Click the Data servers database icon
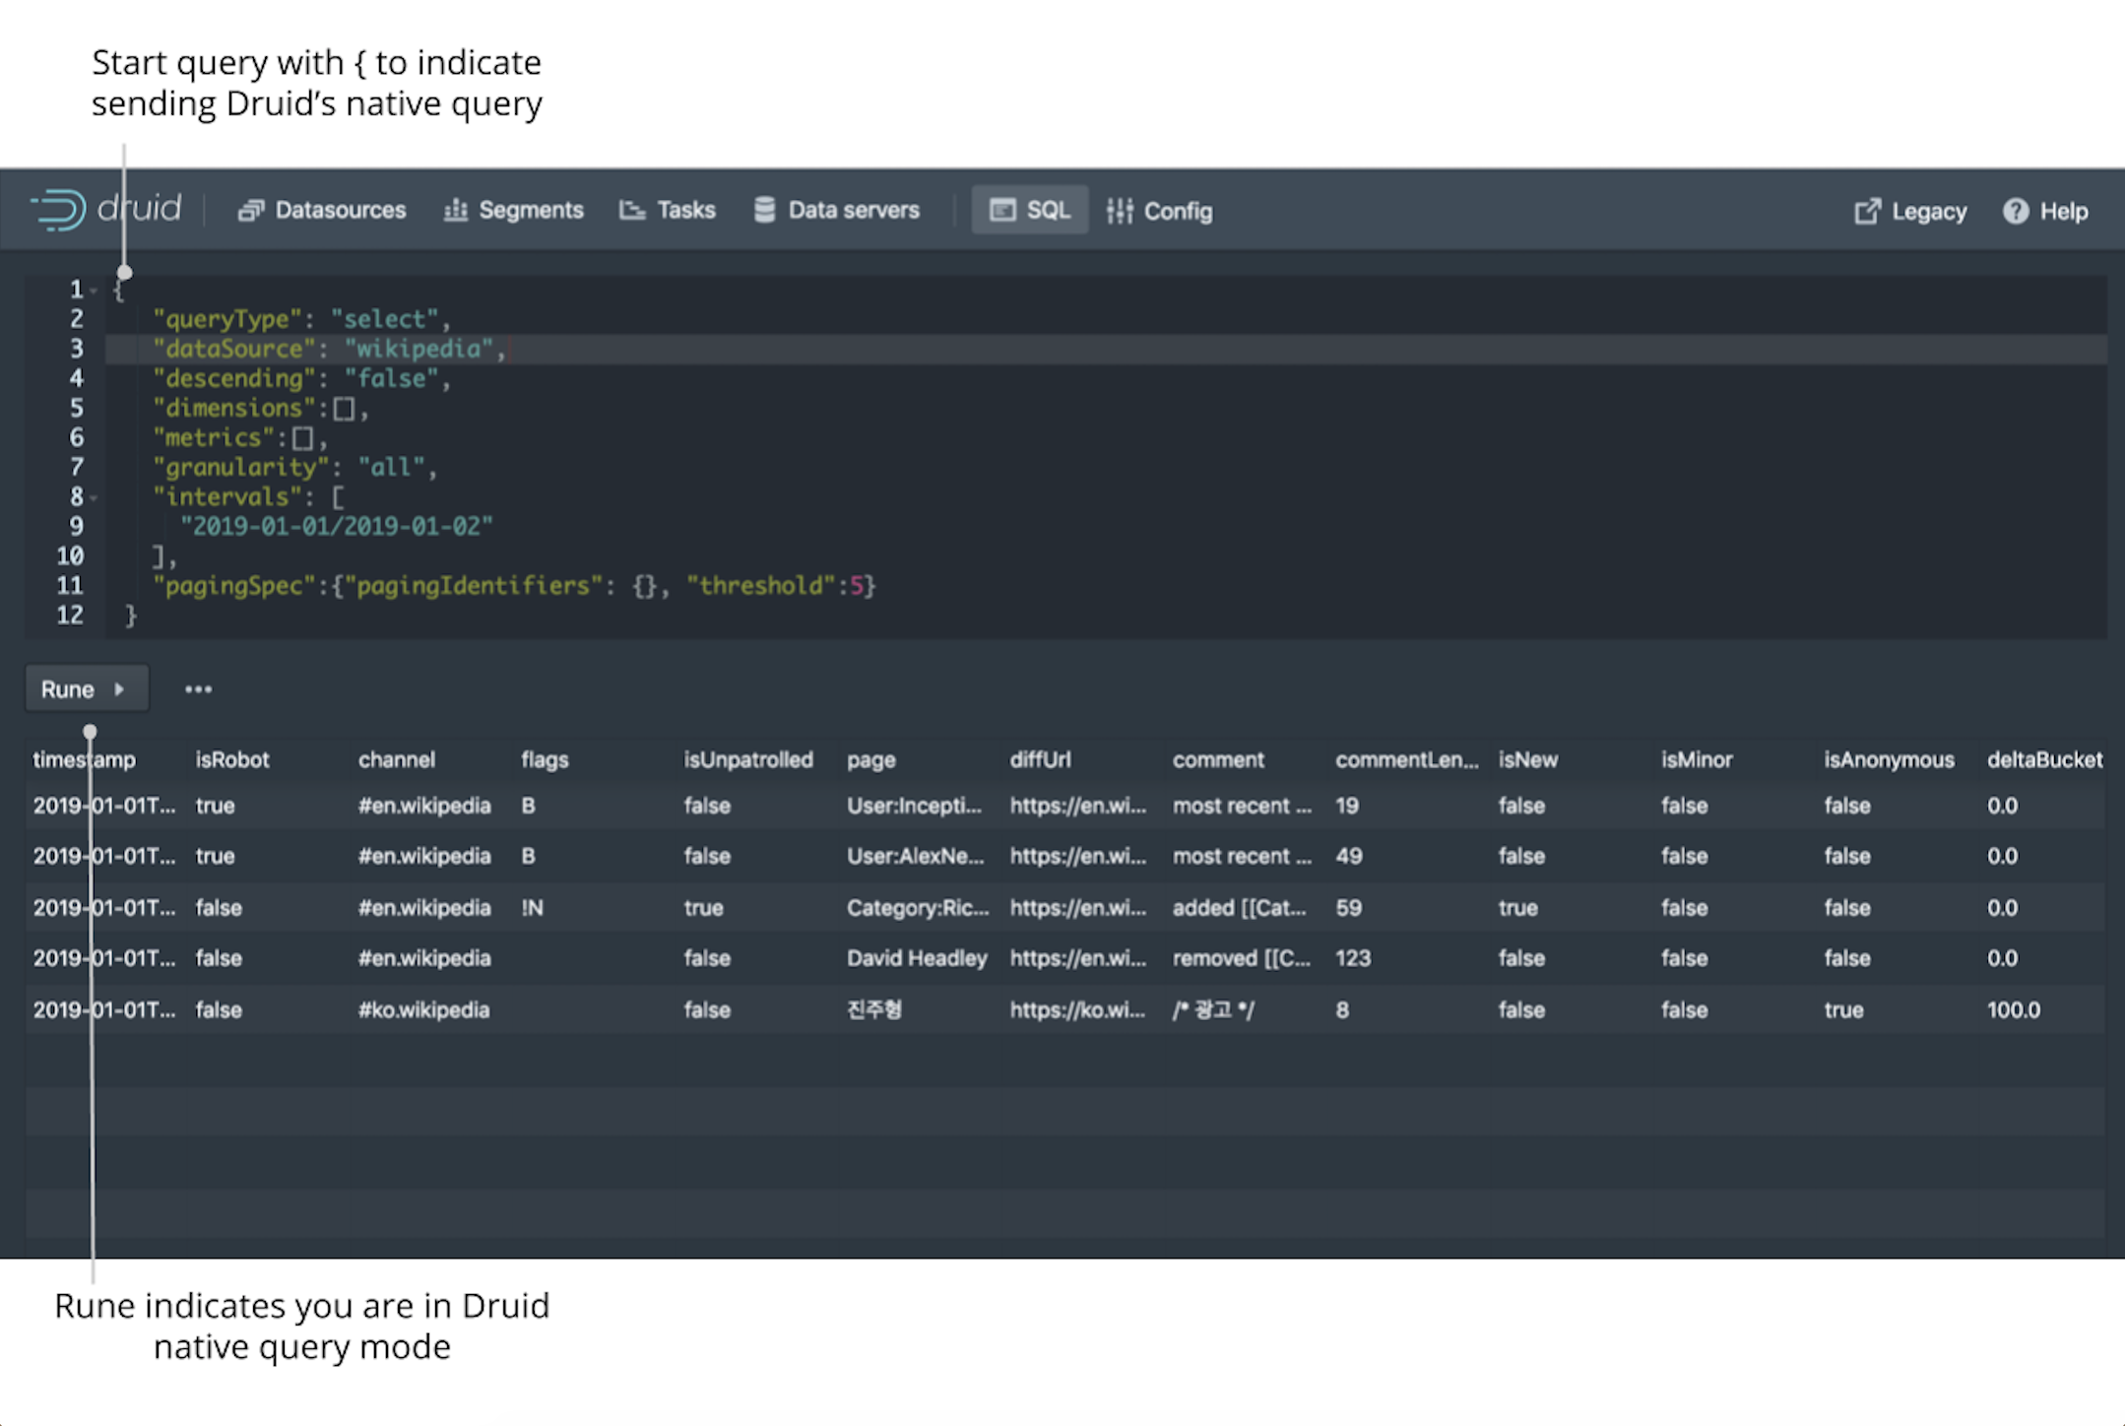Viewport: 2125px width, 1426px height. (x=764, y=210)
